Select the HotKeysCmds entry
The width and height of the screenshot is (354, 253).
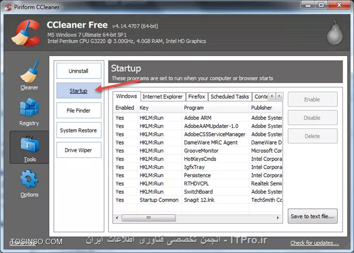(198, 159)
